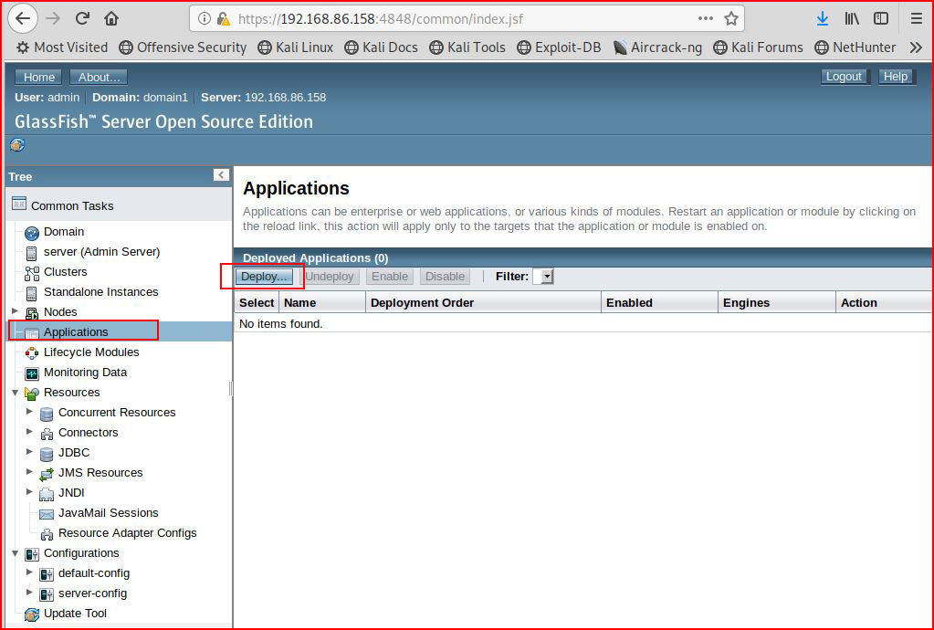Open the Kali Docs bookmark
This screenshot has height=630, width=934.
click(382, 47)
